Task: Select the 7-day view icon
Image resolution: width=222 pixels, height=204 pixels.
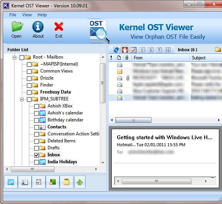Action: click(159, 50)
